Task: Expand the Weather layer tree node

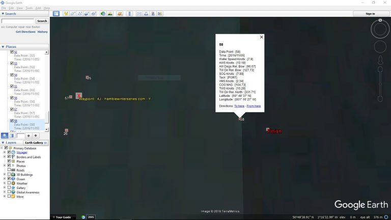Action: [x=5, y=183]
